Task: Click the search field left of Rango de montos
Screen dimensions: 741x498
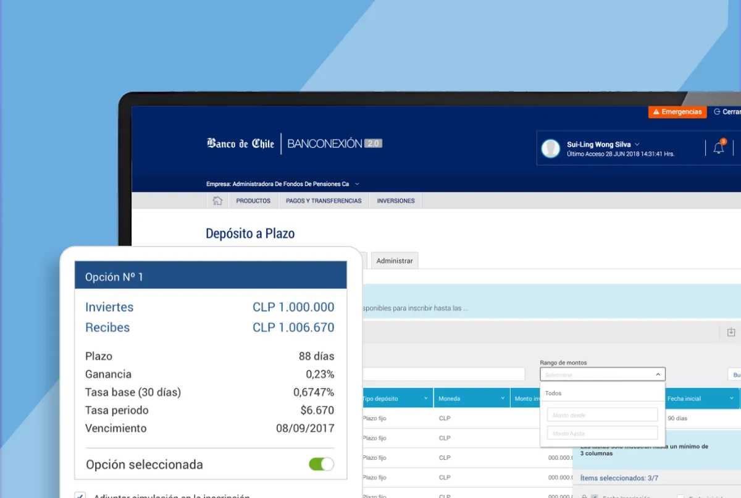Action: coord(443,374)
